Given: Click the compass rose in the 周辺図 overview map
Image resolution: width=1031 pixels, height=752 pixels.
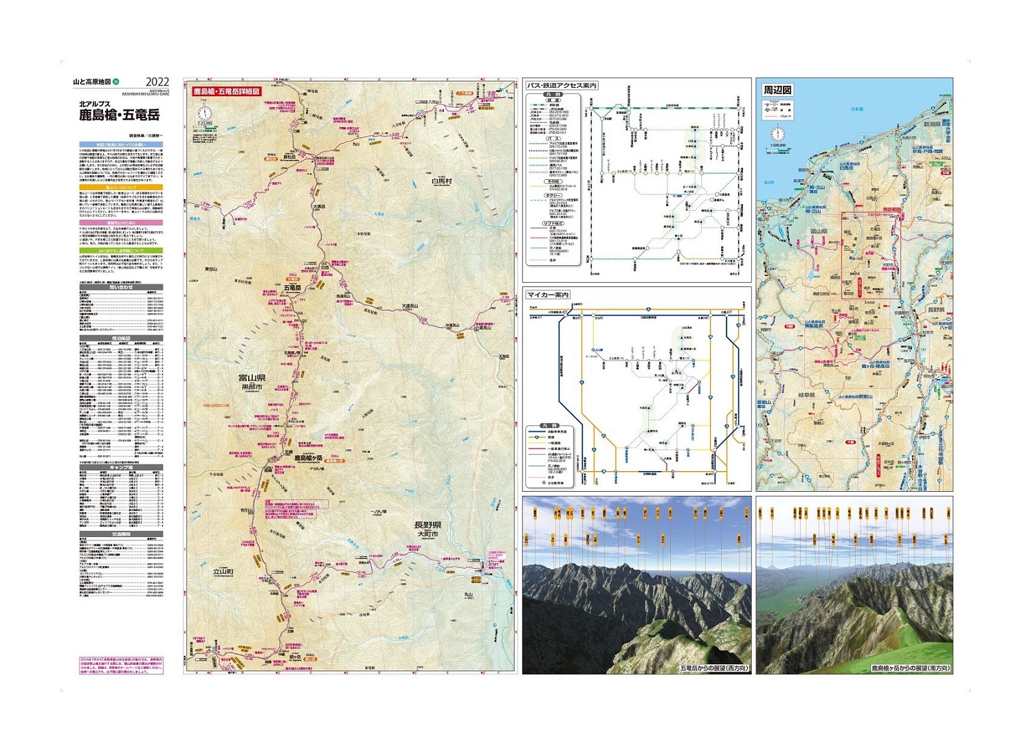Looking at the screenshot, I should pos(777,133).
